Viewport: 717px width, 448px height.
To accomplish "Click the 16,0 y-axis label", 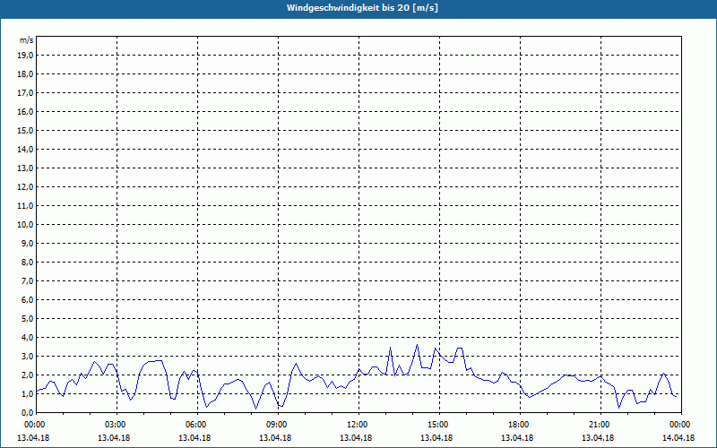I will (25, 111).
